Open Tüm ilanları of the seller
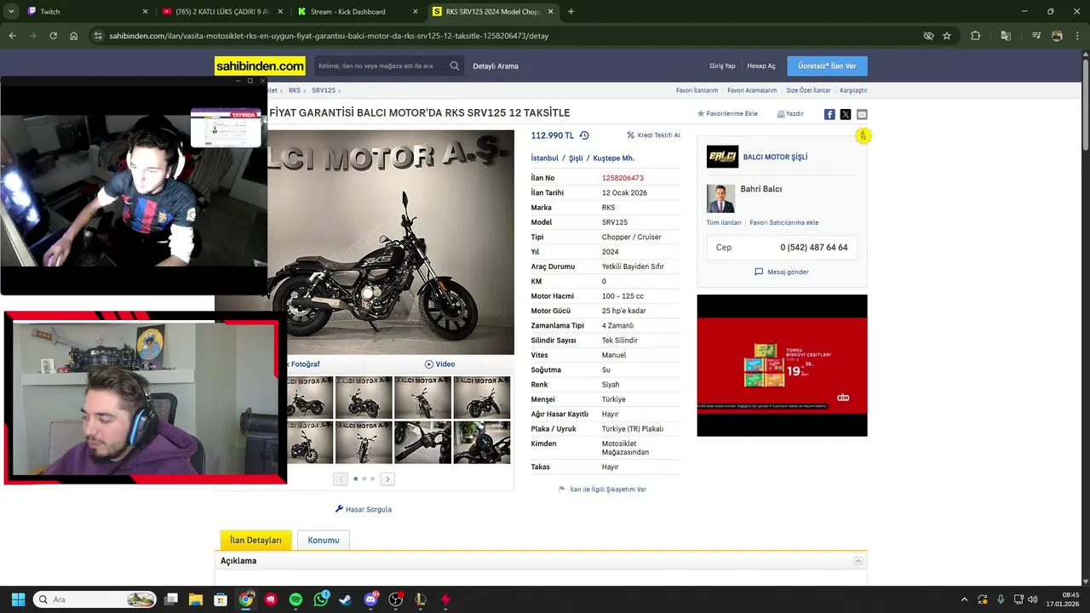Viewport: 1090px width, 613px height. [x=724, y=223]
